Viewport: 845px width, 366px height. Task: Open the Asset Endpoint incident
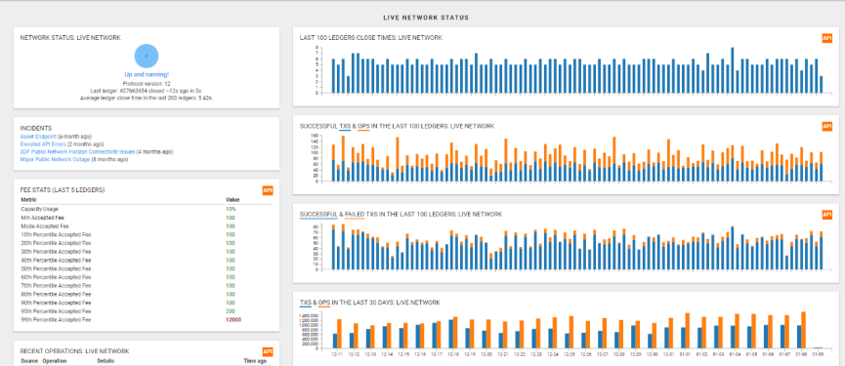coord(38,137)
